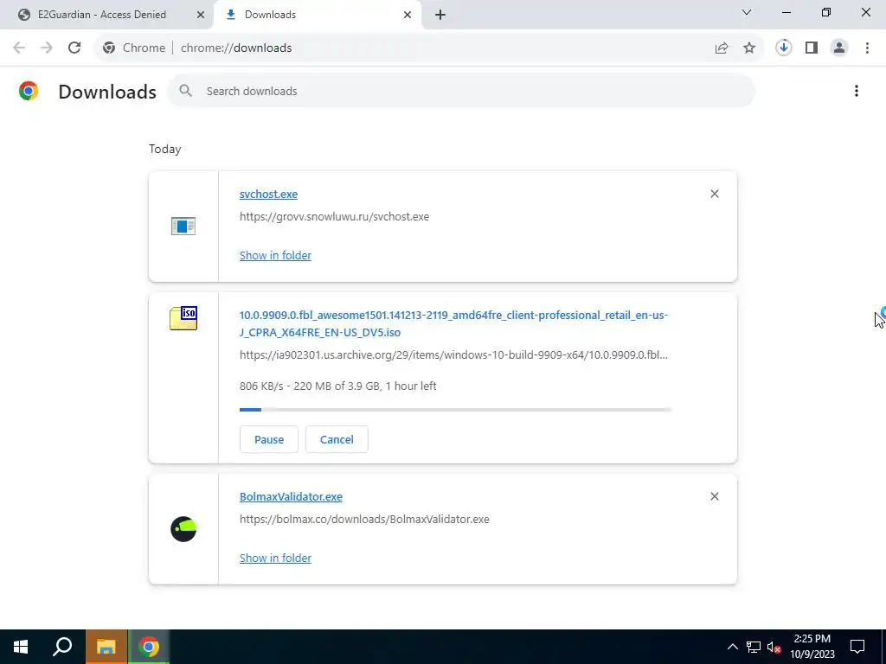The height and width of the screenshot is (664, 886).
Task: Share this page via the share icon
Action: point(722,48)
